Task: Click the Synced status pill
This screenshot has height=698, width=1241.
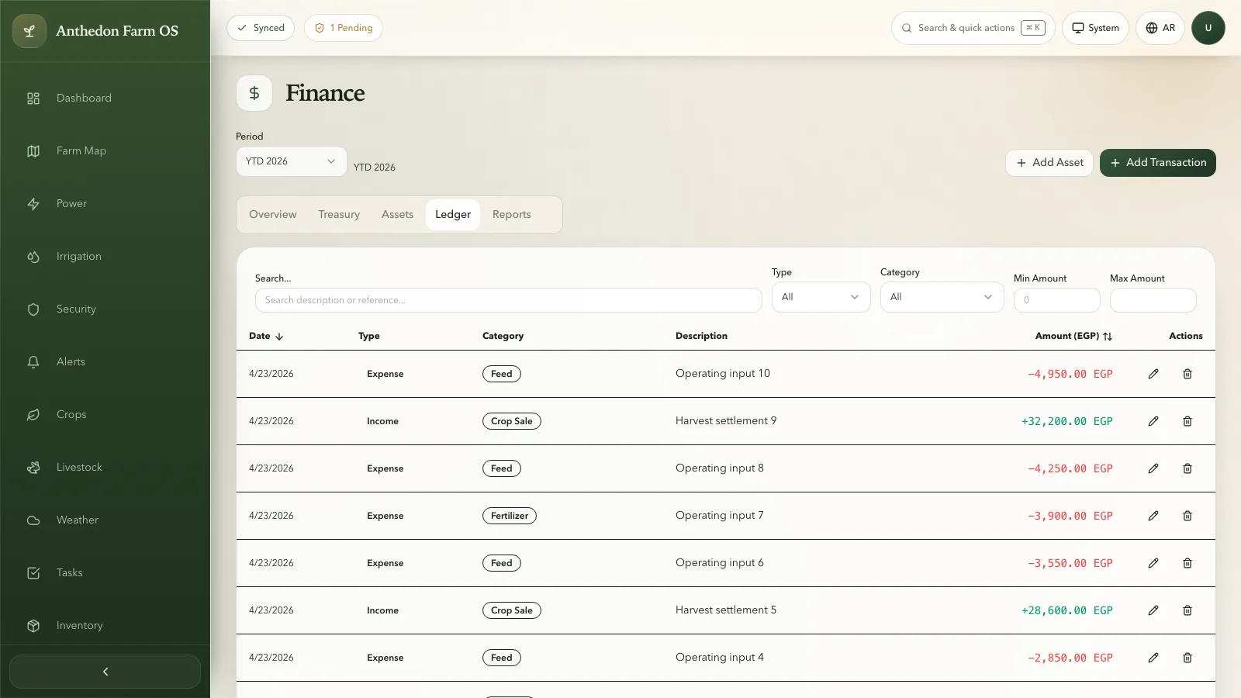Action: pyautogui.click(x=261, y=28)
